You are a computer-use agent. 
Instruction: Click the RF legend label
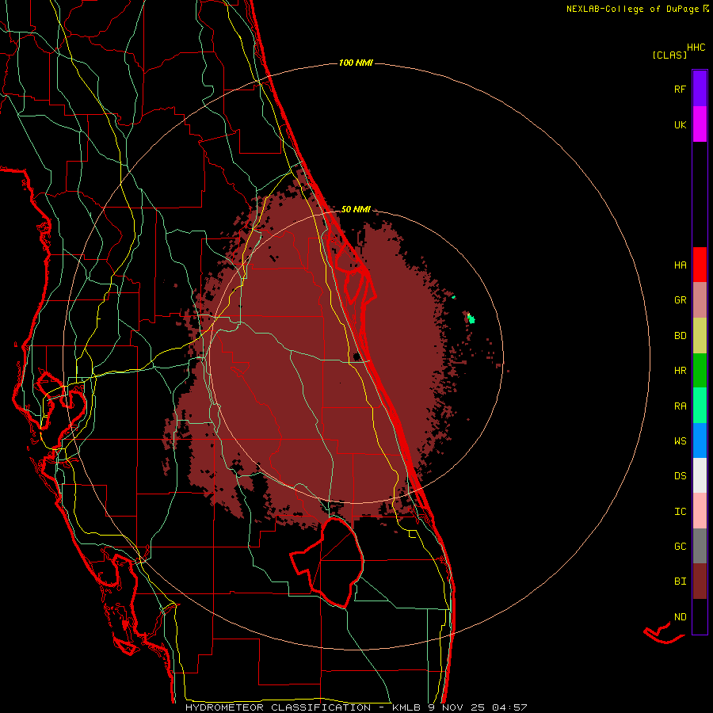680,89
